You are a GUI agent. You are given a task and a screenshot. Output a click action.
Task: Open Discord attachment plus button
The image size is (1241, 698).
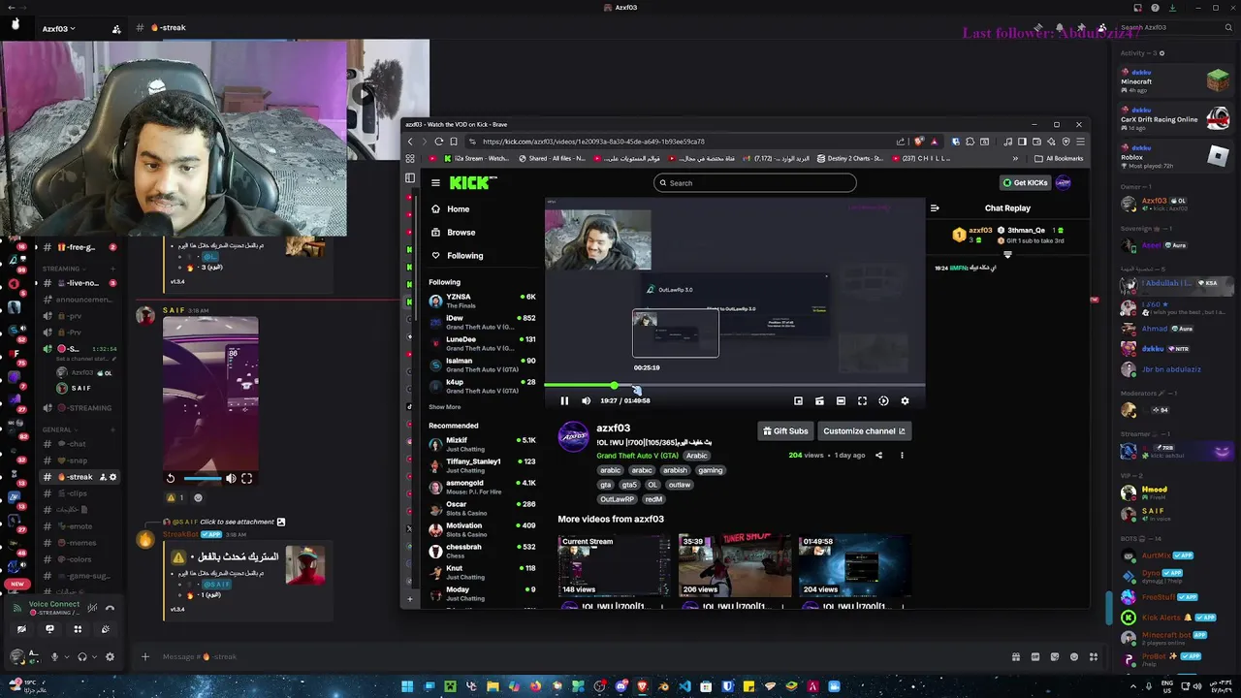tap(145, 656)
